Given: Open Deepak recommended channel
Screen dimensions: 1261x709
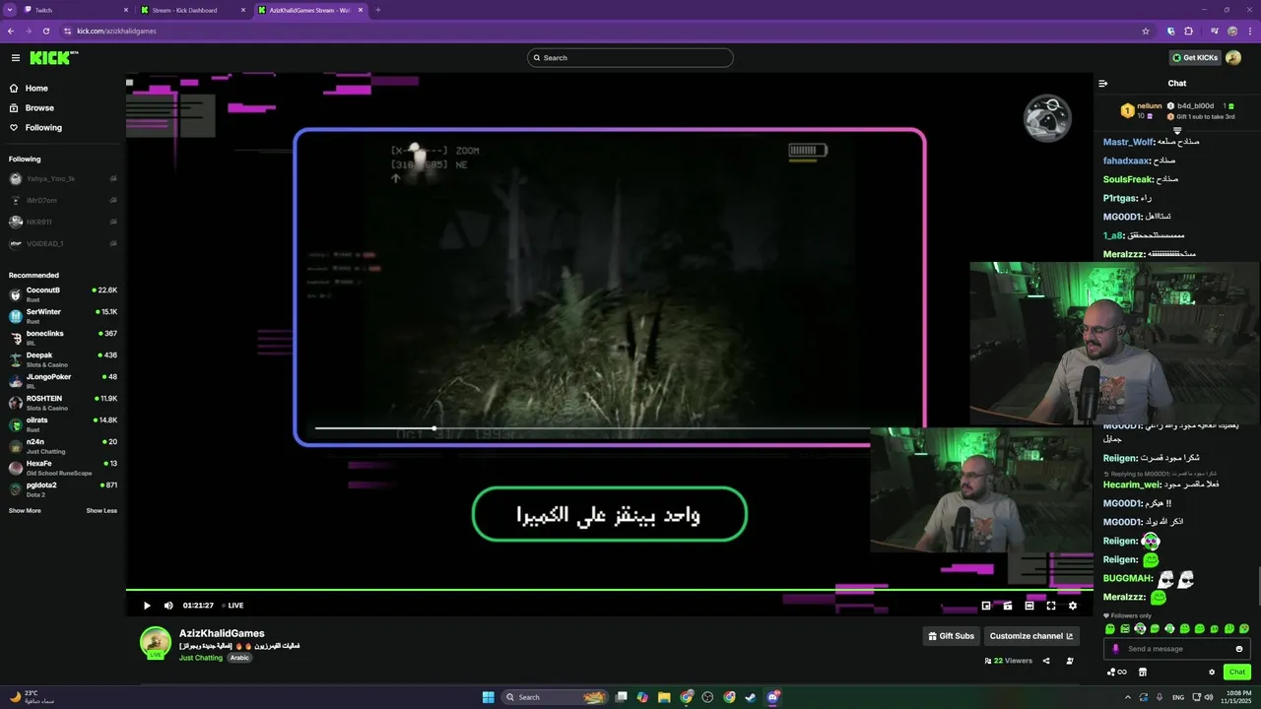Looking at the screenshot, I should [63, 359].
